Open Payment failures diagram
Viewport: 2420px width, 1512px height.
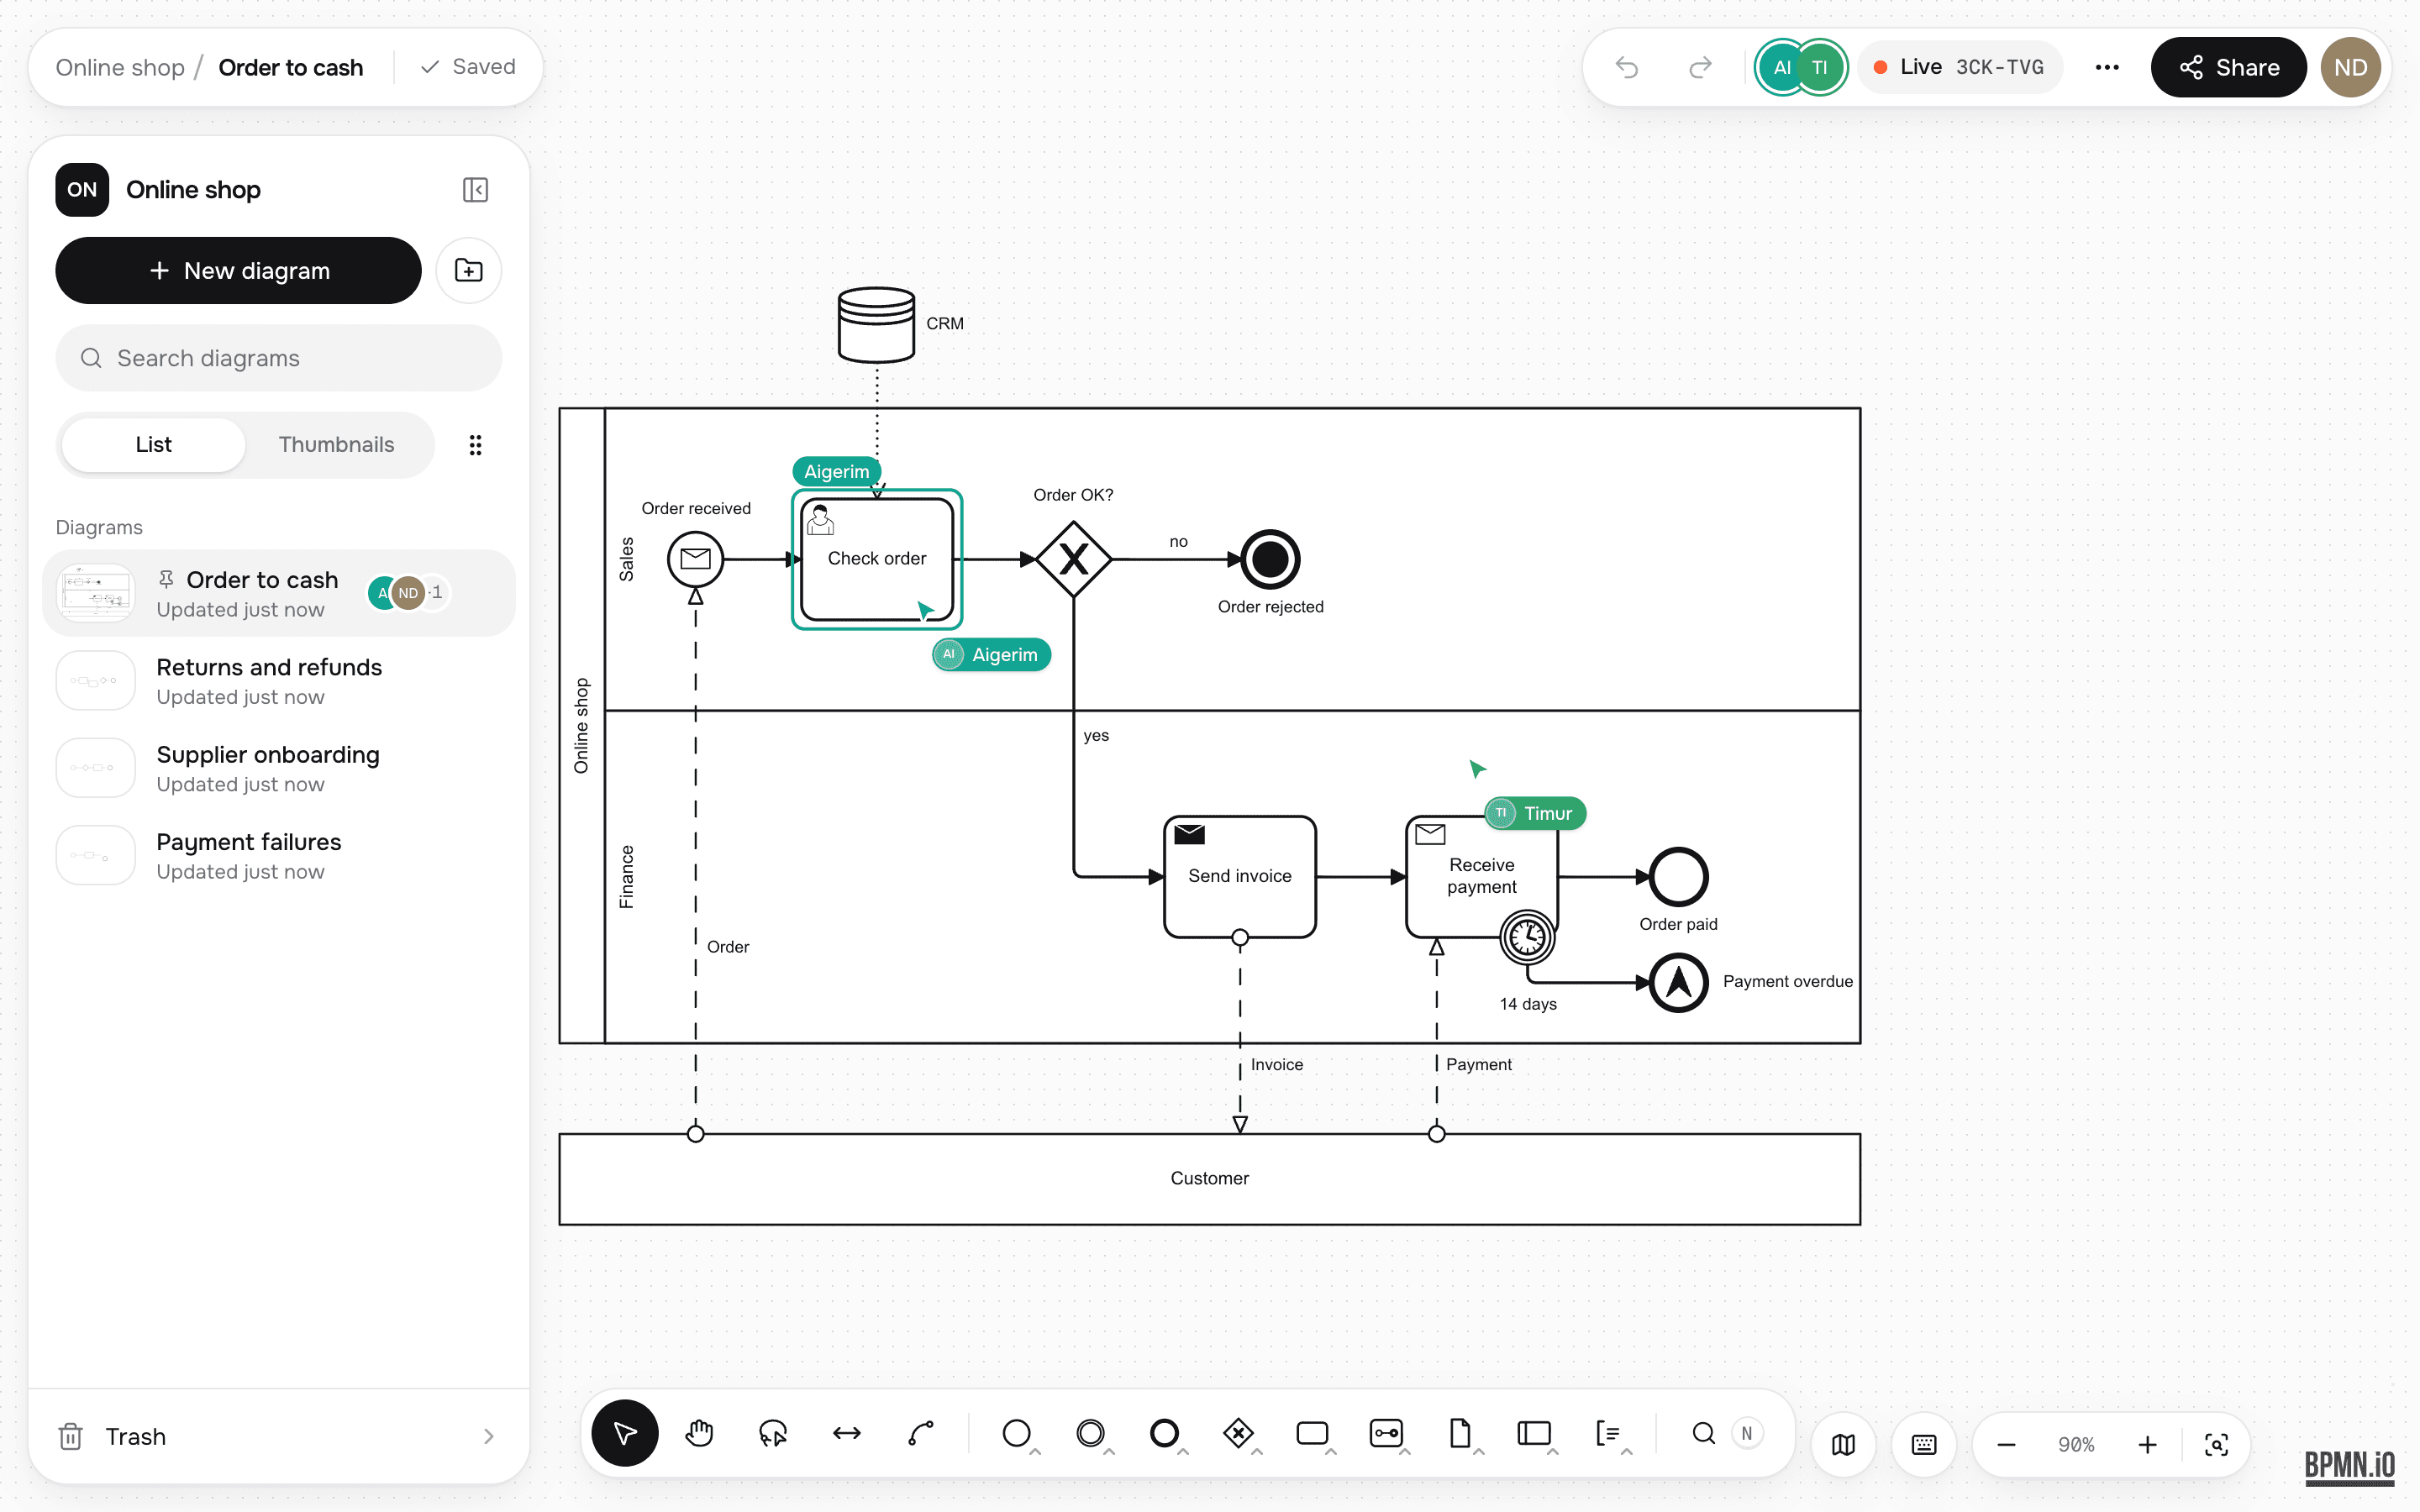(279, 855)
